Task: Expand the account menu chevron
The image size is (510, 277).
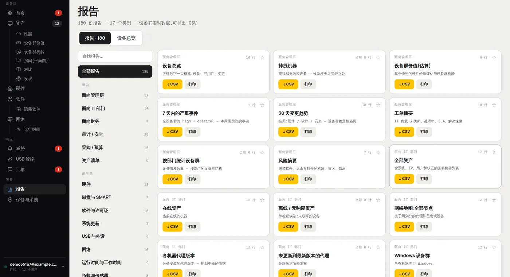Action: [63, 267]
